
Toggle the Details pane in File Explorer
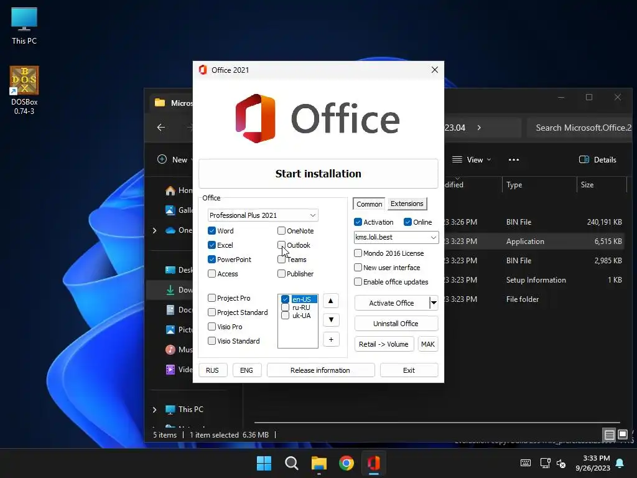(598, 160)
